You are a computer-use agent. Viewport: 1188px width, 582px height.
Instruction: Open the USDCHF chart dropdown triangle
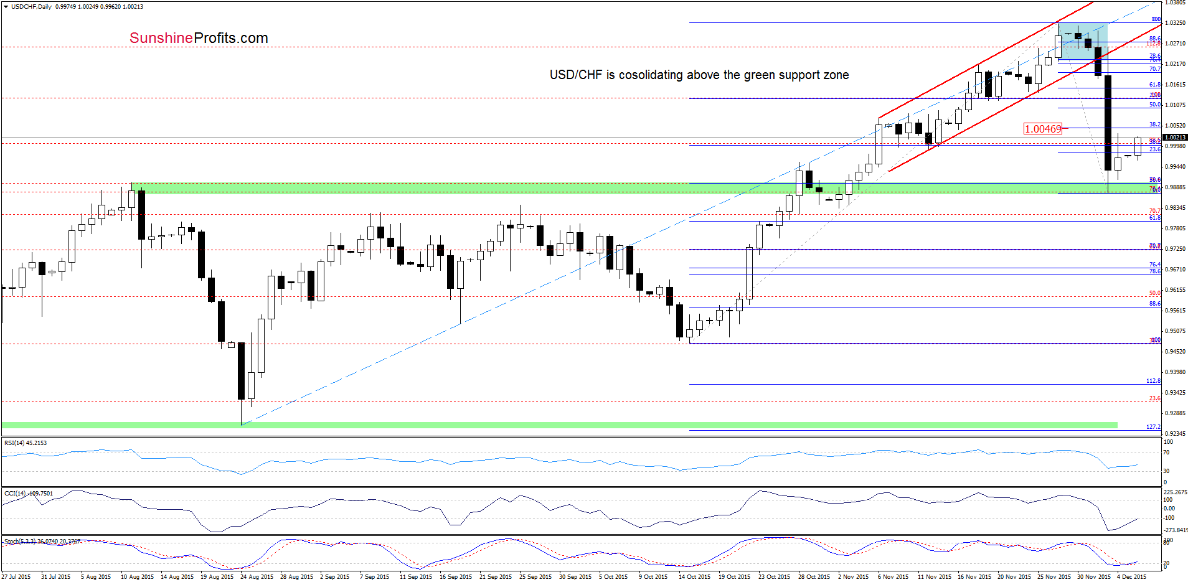point(6,6)
